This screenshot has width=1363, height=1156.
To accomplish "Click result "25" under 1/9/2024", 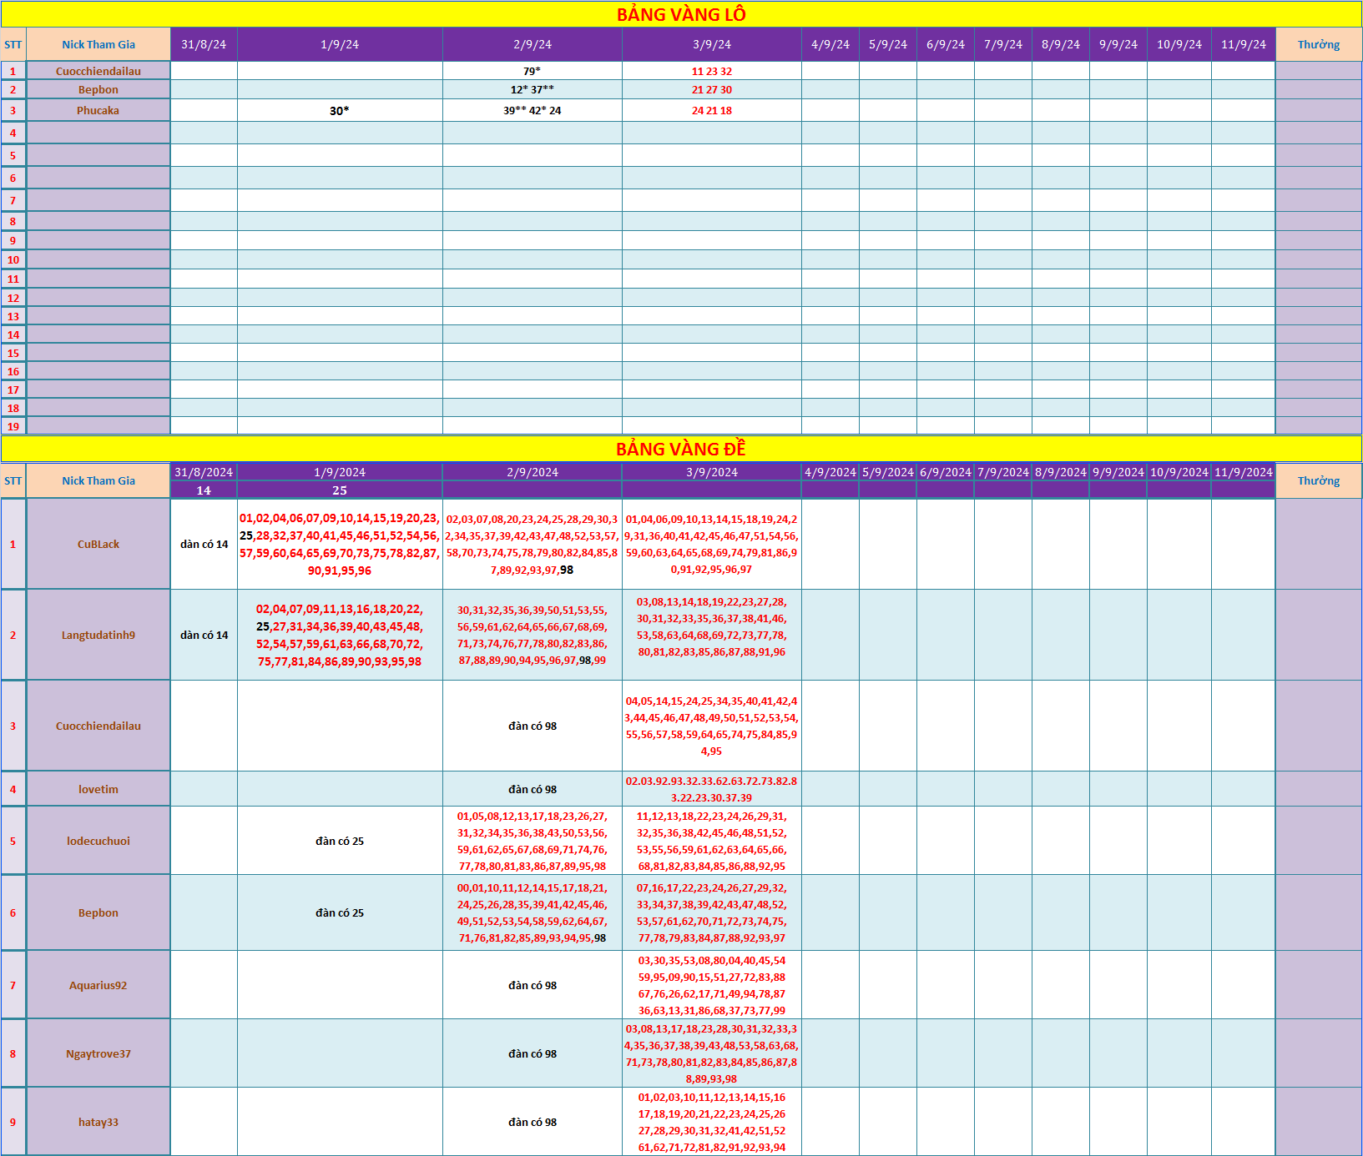I will 340,490.
